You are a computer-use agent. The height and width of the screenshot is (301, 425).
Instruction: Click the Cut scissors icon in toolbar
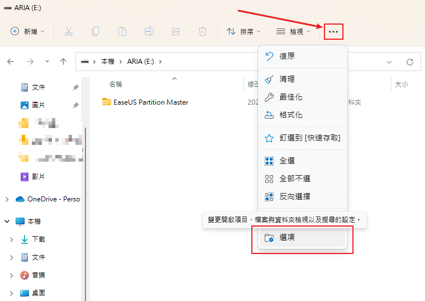coord(69,32)
